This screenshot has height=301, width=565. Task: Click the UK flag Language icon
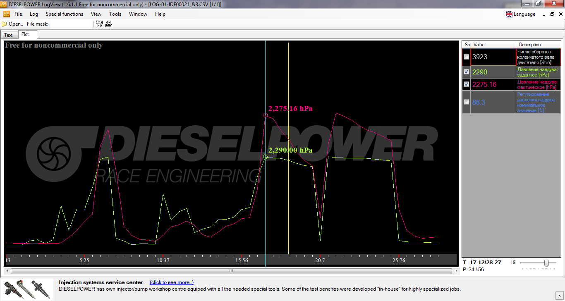click(x=509, y=14)
